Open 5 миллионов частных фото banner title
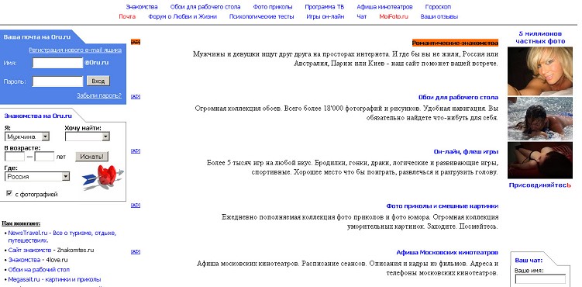Viewport: 582px width, 287px height. [x=540, y=37]
